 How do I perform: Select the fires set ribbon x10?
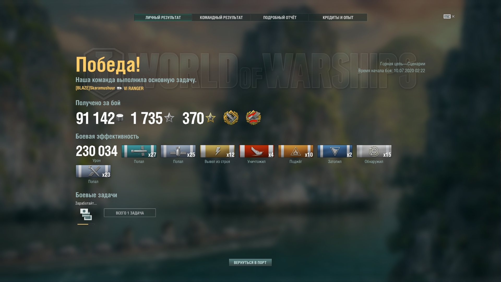click(296, 151)
